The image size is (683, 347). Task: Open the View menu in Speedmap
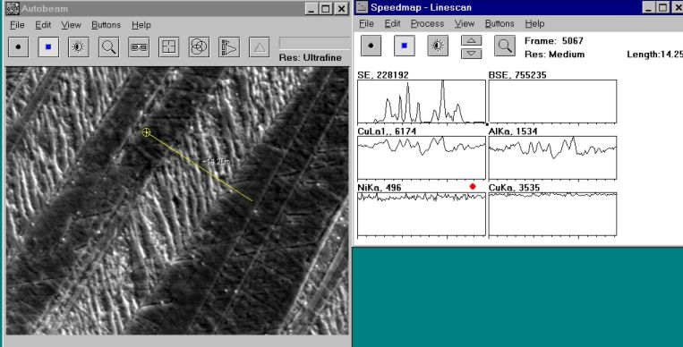[465, 23]
